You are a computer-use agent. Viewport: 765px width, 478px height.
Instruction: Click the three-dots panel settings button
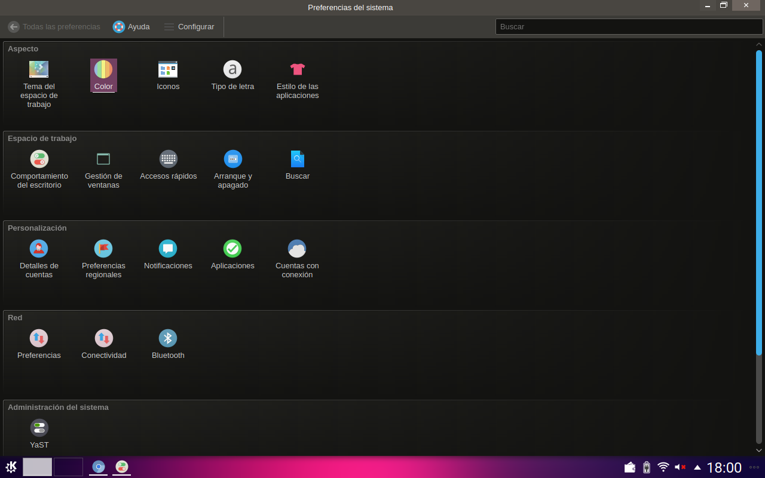(754, 467)
